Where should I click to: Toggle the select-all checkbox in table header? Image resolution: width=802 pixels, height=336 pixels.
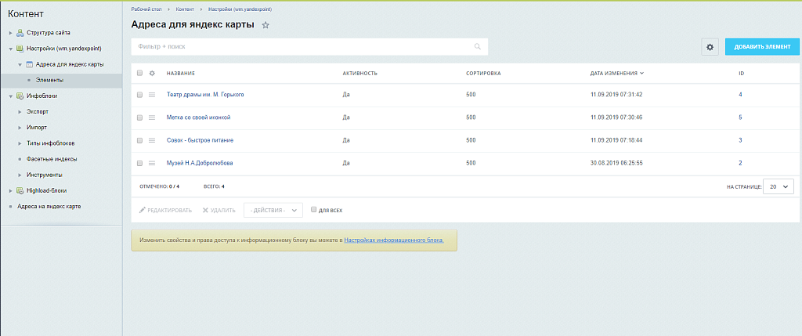point(139,73)
